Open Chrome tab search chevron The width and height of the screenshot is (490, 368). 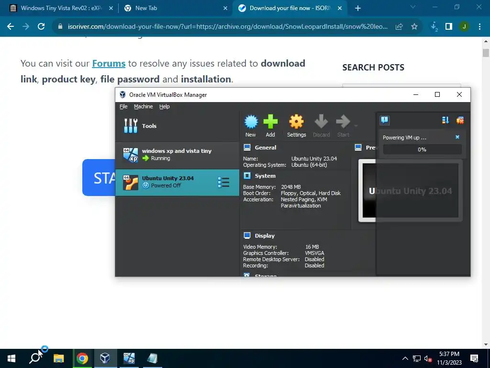coord(413,7)
